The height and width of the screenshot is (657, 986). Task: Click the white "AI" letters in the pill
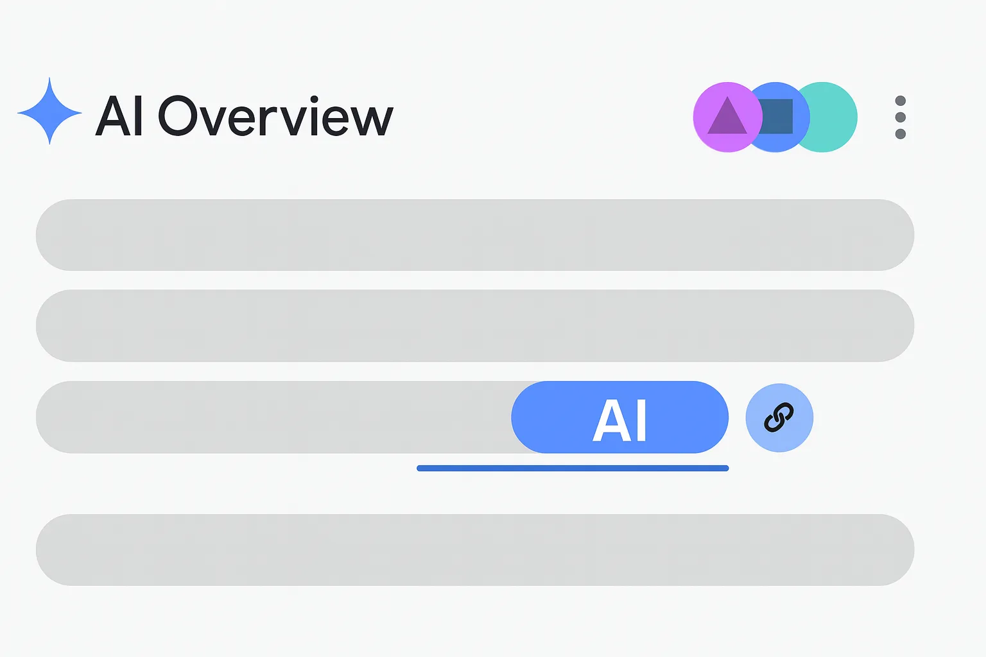click(619, 420)
